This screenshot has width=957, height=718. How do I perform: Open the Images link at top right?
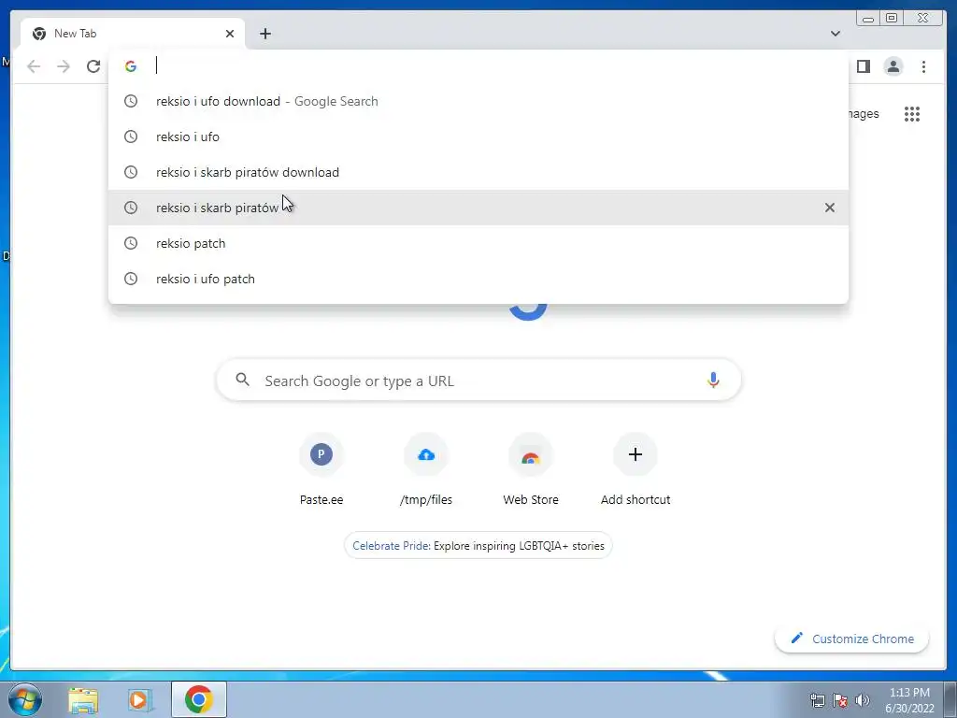pyautogui.click(x=863, y=114)
